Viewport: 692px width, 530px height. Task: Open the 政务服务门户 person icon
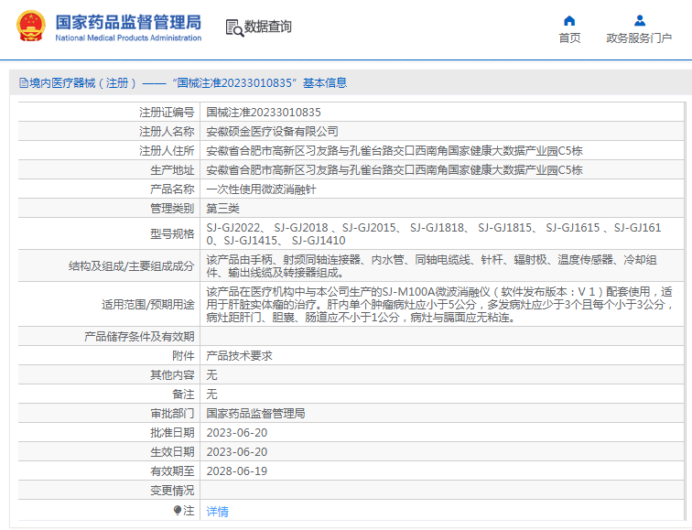(640, 20)
